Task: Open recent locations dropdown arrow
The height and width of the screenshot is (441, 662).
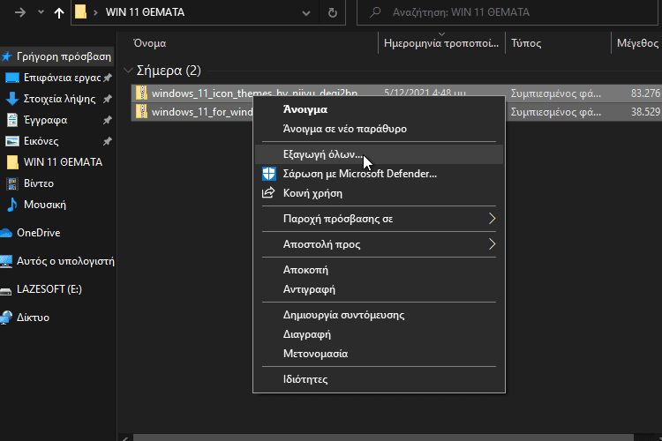Action: (41, 12)
